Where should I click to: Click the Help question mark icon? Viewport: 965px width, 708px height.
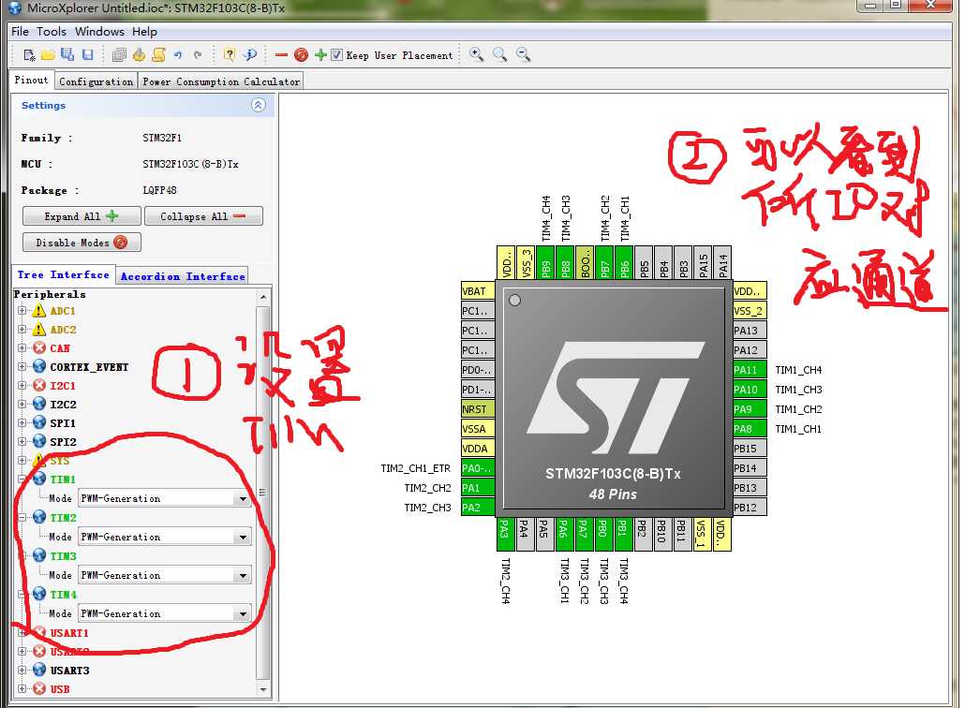[230, 54]
